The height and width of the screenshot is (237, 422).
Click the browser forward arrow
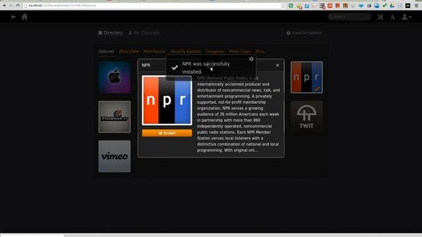tap(11, 5)
